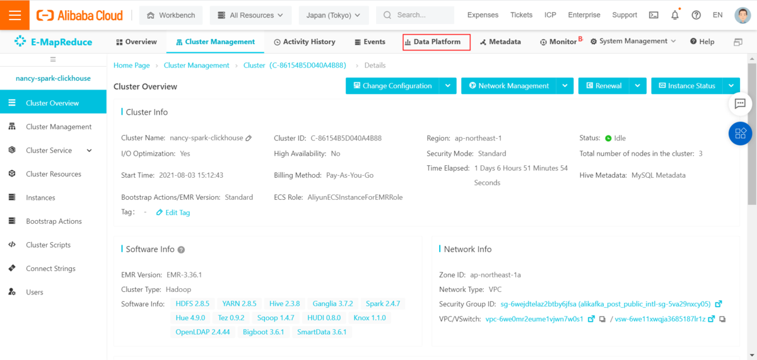757x360 pixels.
Task: Edit cluster name with pencil icon
Action: 249,138
